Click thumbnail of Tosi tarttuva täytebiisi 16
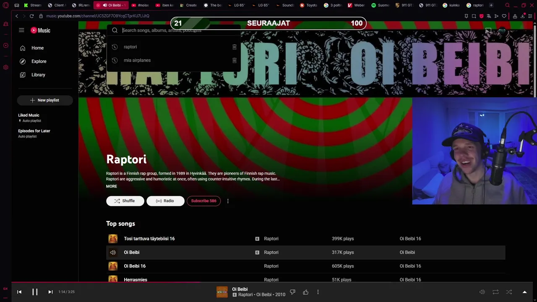The width and height of the screenshot is (537, 302). (113, 239)
